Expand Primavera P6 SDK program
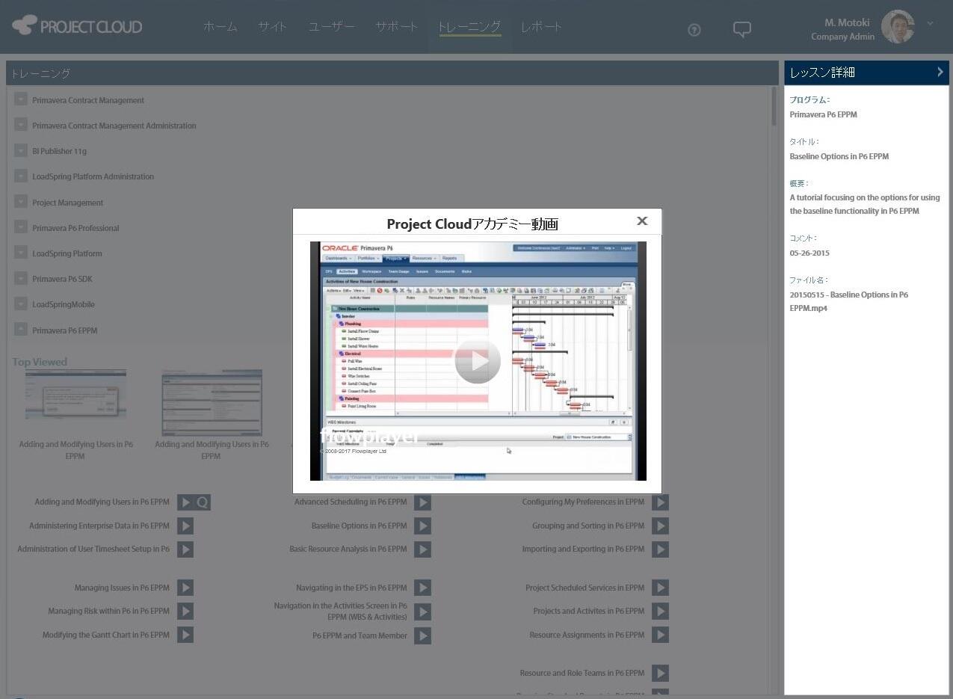The image size is (953, 699). click(21, 278)
